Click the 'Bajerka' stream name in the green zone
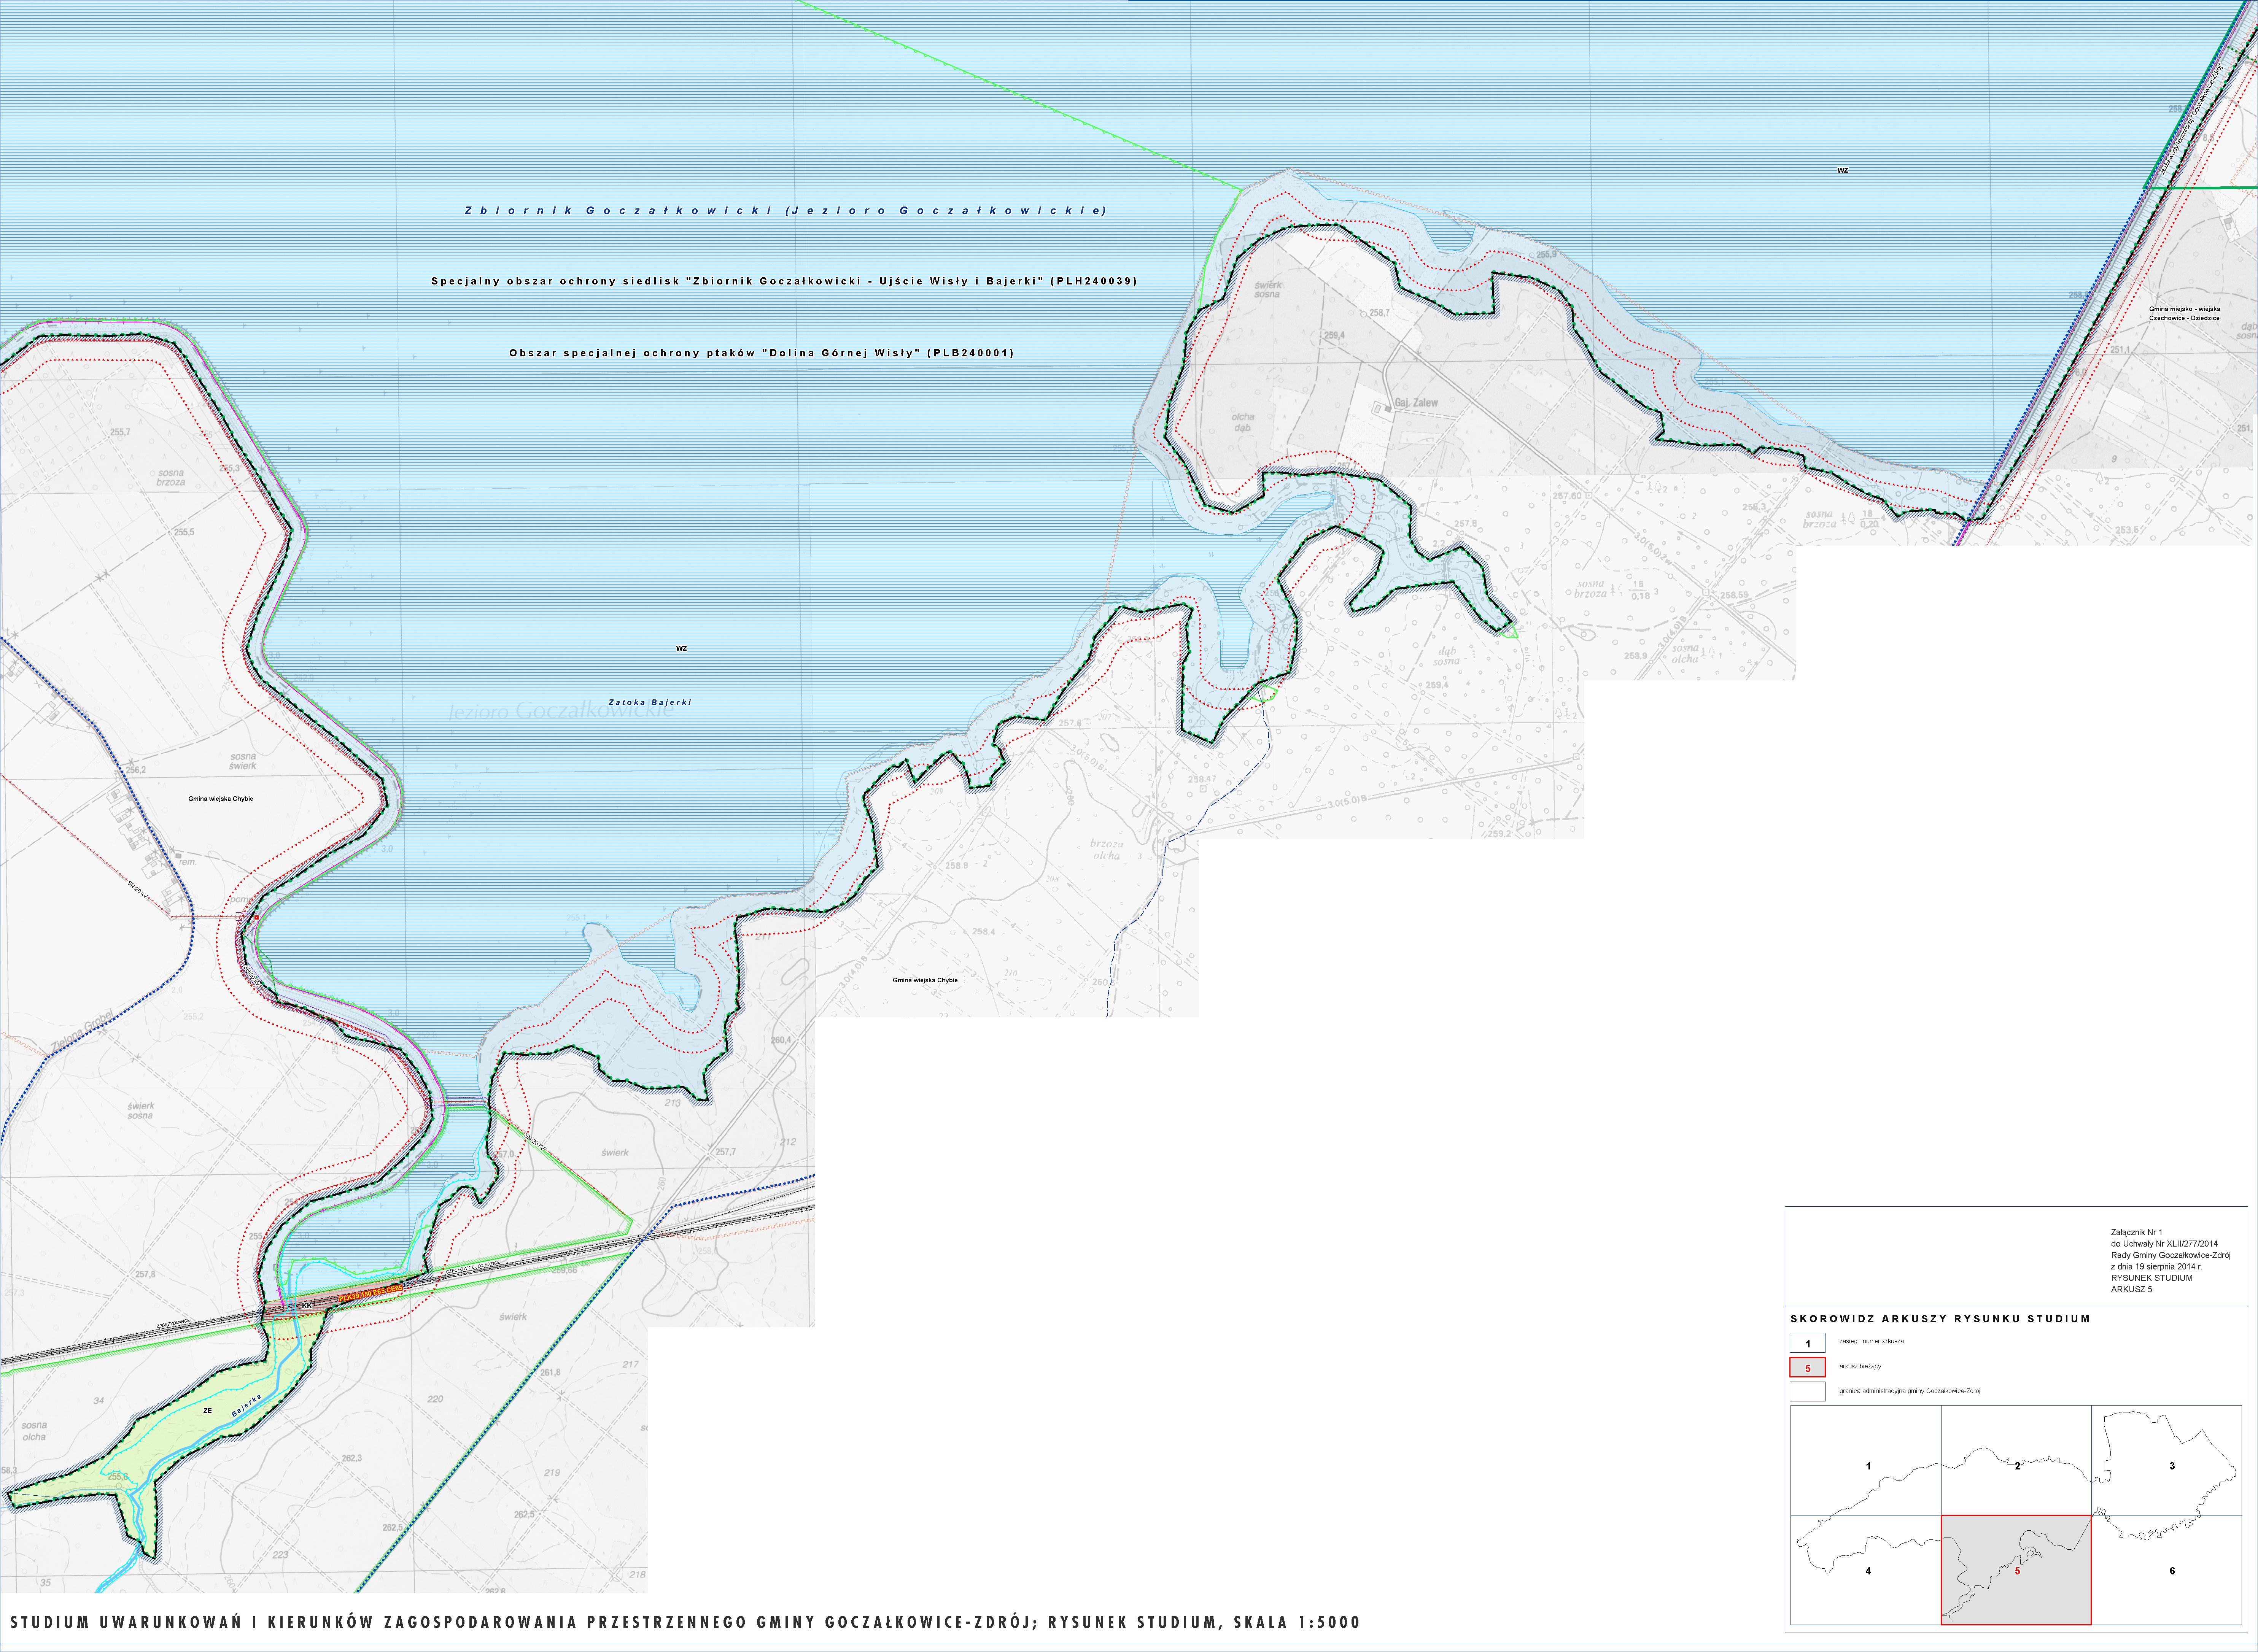Viewport: 2258px width, 1652px height. pyautogui.click(x=246, y=1405)
